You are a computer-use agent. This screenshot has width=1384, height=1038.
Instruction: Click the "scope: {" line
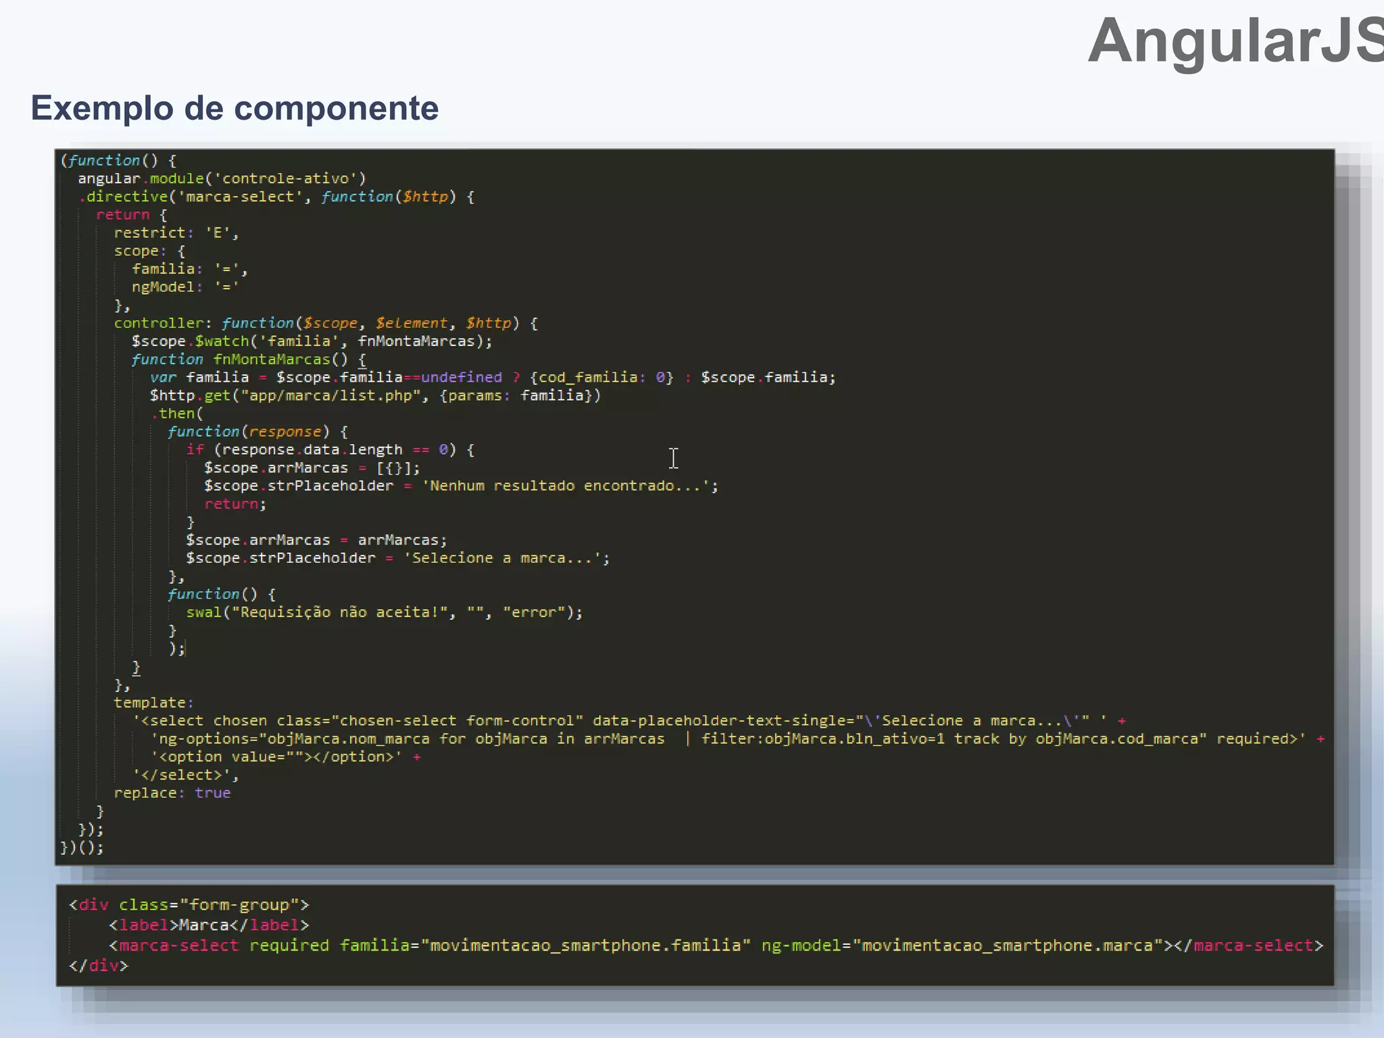tap(149, 251)
